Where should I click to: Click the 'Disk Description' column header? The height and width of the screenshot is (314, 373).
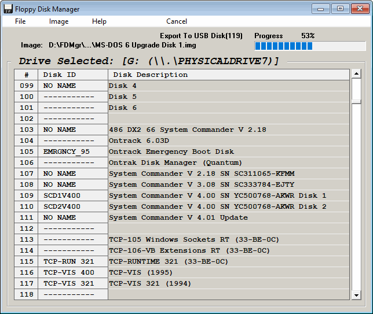[x=229, y=75]
